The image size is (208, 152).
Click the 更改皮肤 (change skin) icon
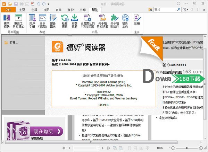[x=7, y=21]
